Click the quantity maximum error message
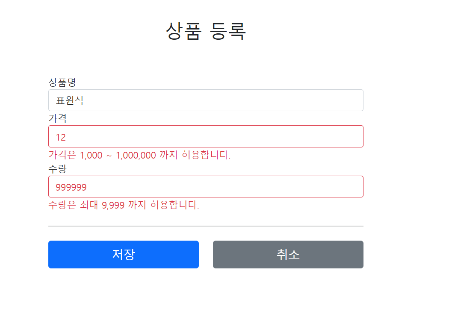This screenshot has height=312, width=455. [124, 205]
